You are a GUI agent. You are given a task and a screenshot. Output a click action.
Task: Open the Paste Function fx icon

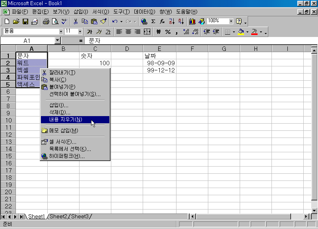click(162, 21)
